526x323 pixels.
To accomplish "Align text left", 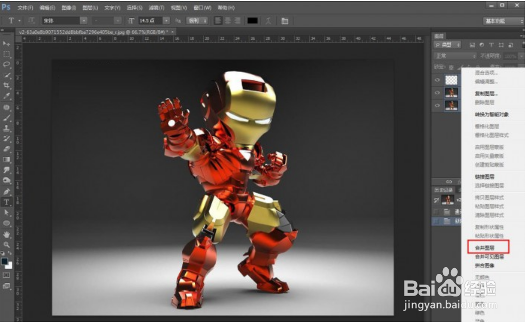I will 218,21.
